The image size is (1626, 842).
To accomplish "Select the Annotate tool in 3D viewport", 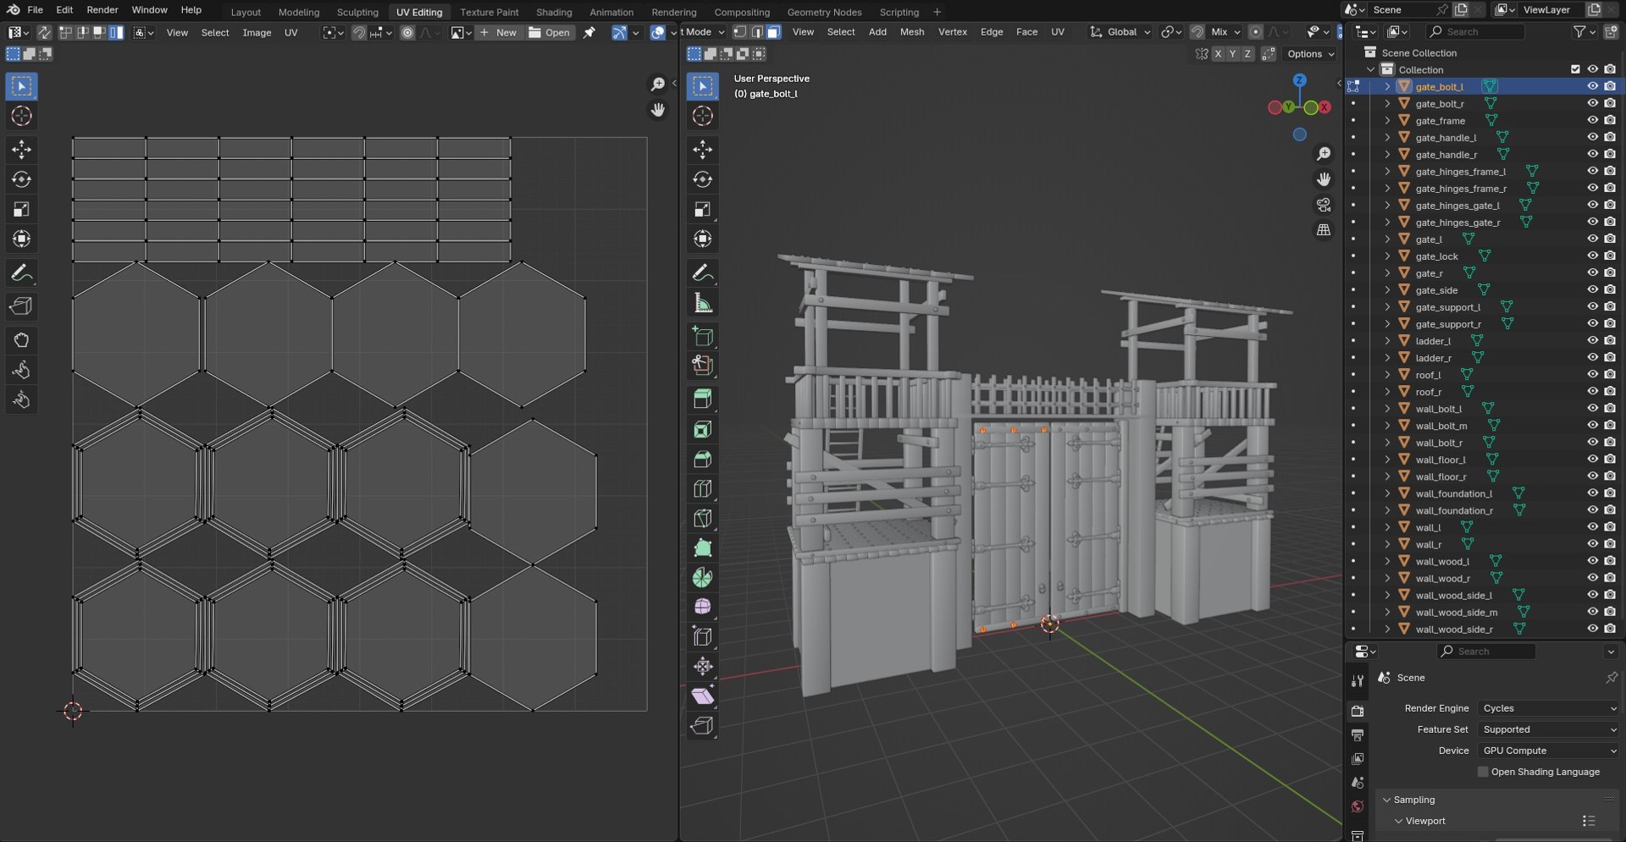I will 702,272.
